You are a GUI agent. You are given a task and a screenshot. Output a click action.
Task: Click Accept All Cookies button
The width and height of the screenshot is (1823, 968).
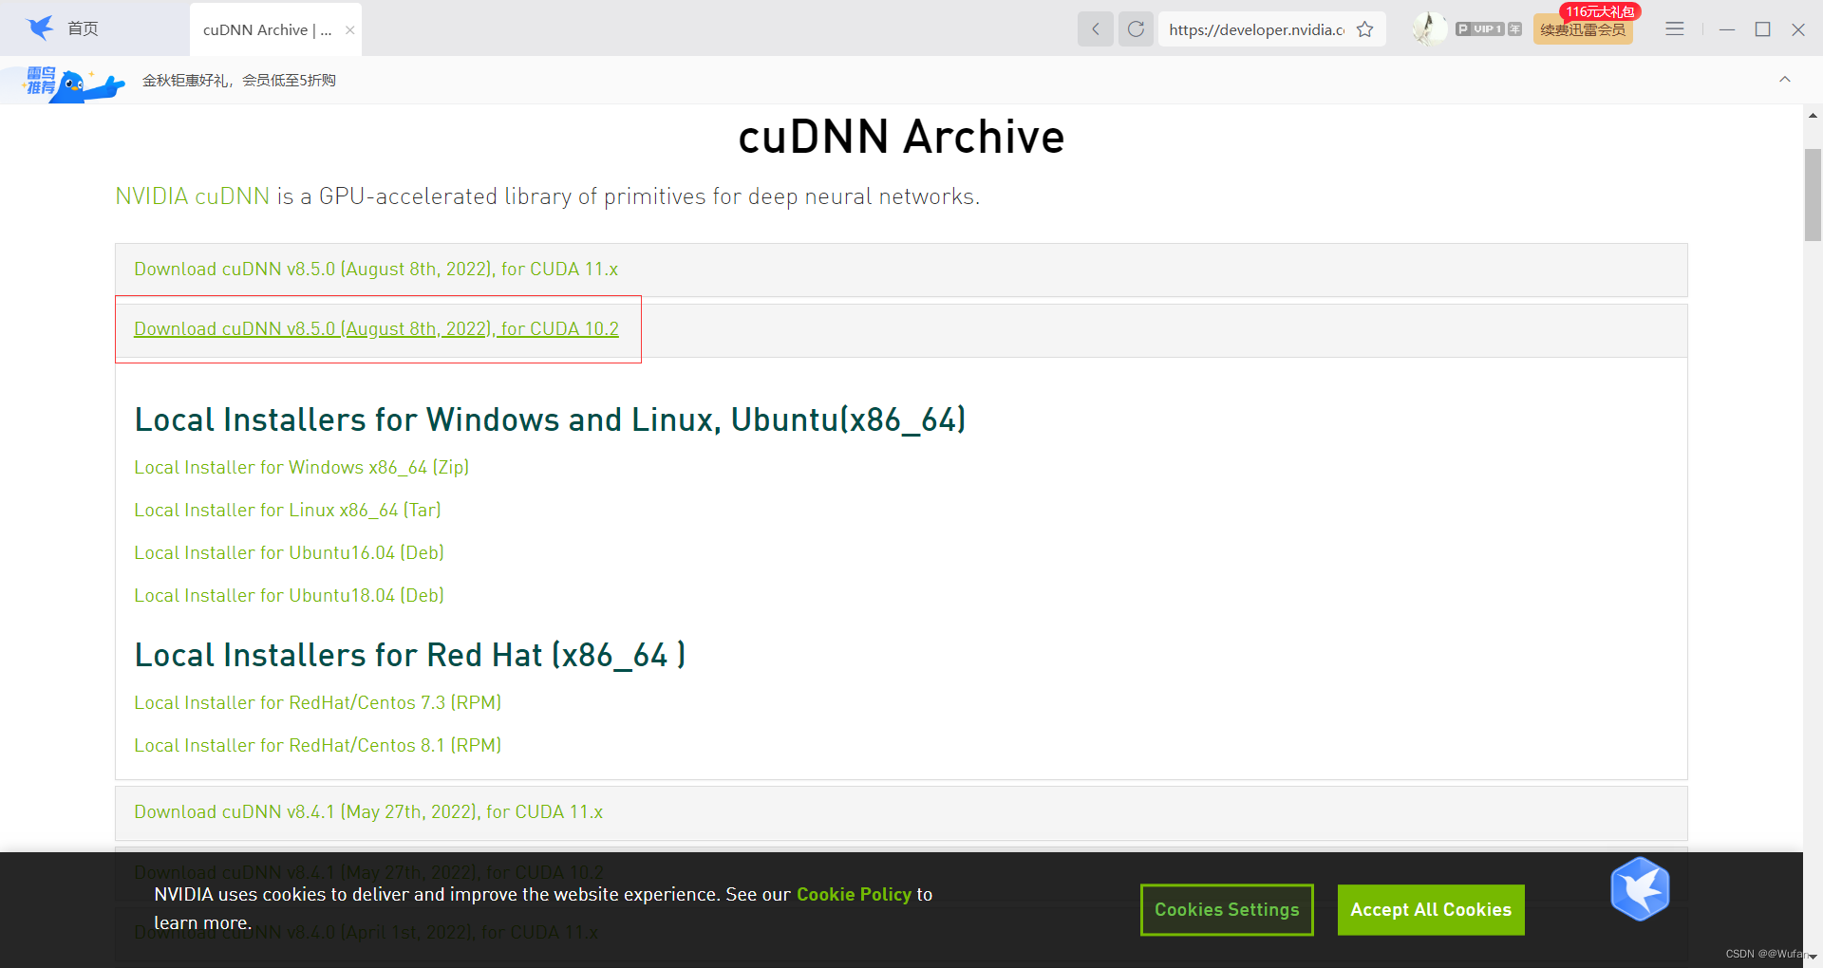tap(1431, 910)
